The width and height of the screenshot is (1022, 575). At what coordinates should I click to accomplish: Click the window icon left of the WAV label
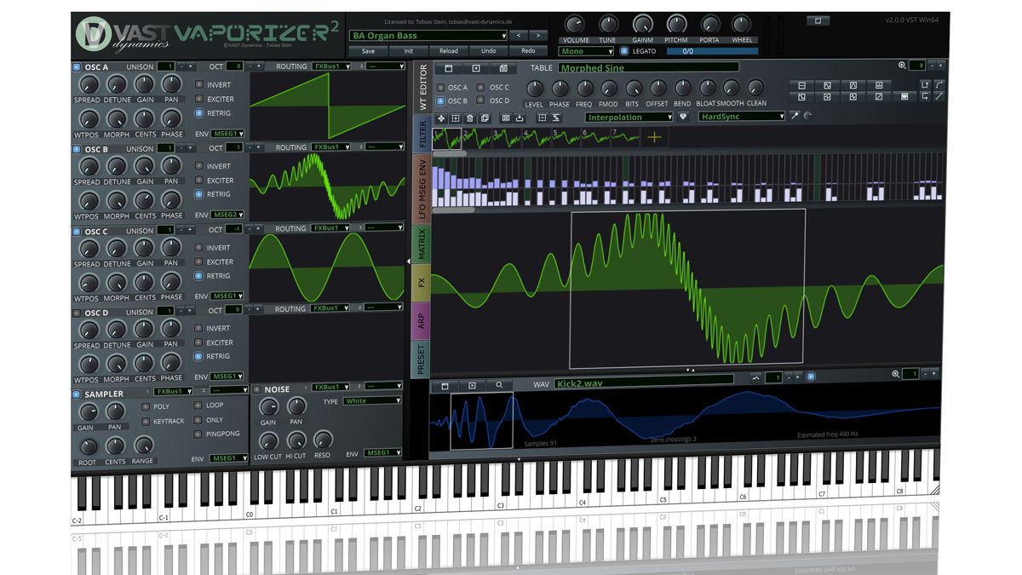tap(445, 385)
